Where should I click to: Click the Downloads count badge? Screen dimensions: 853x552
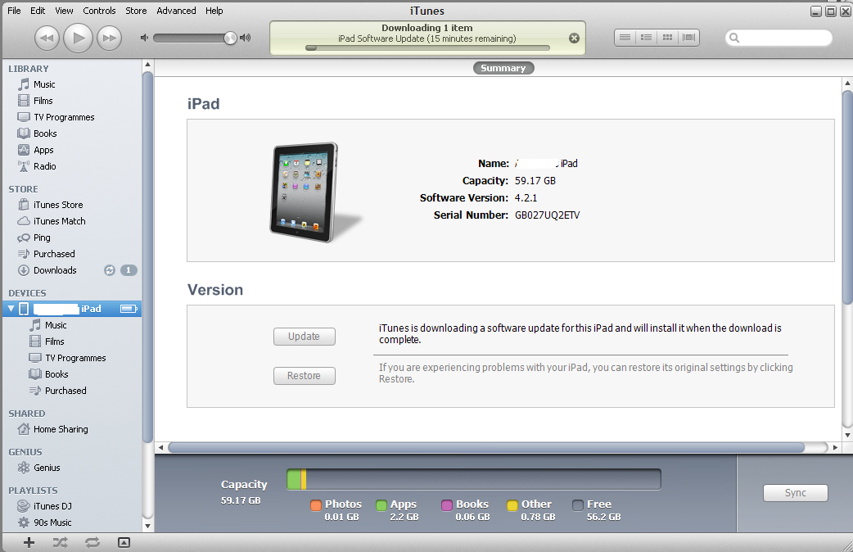pos(129,270)
